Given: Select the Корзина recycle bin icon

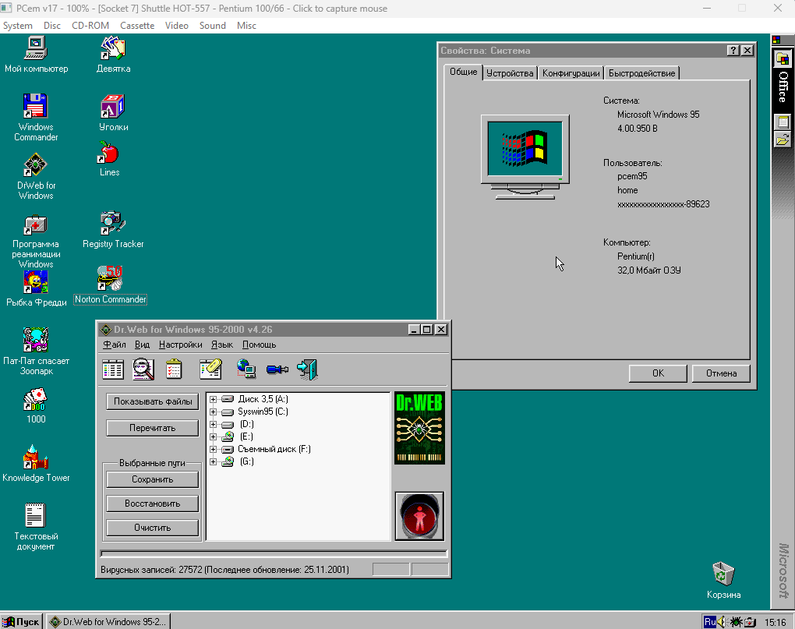Looking at the screenshot, I should click(724, 575).
